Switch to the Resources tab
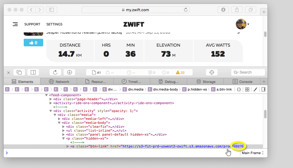 pyautogui.click(x=96, y=82)
